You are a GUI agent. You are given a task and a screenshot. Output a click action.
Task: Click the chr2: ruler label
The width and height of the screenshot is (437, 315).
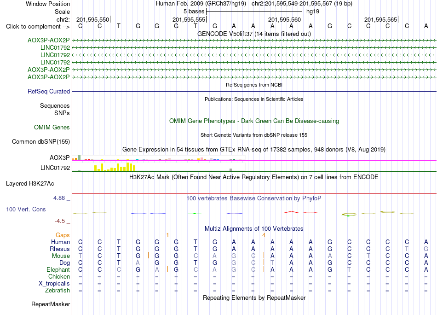63,19
